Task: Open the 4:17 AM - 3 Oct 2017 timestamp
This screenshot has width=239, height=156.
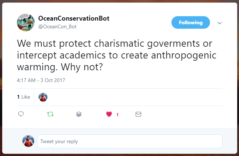Action: click(x=41, y=80)
